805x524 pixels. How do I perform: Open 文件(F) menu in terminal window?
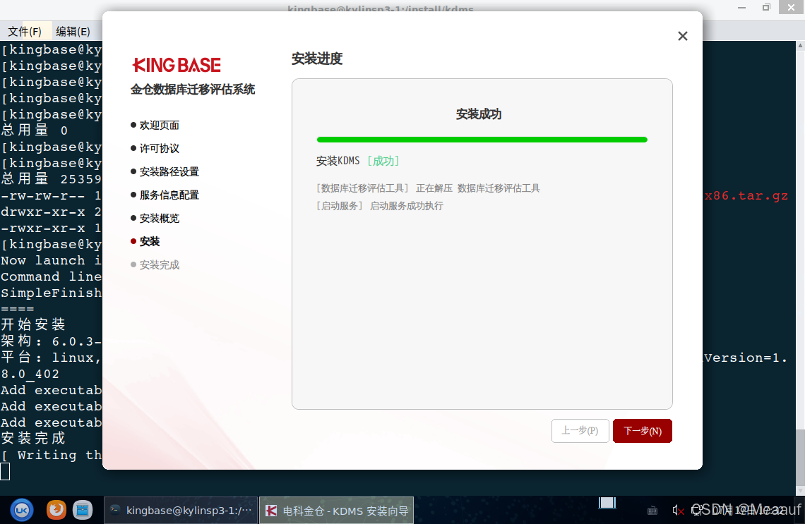pos(25,31)
